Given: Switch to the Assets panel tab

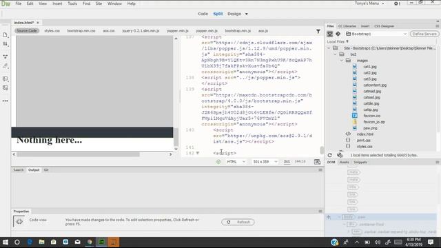Looking at the screenshot, I should 344,163.
